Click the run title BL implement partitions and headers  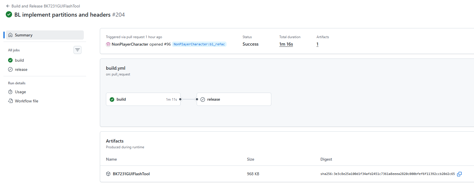(62, 15)
